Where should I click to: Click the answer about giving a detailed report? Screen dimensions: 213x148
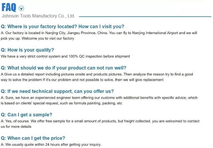click(x=97, y=77)
